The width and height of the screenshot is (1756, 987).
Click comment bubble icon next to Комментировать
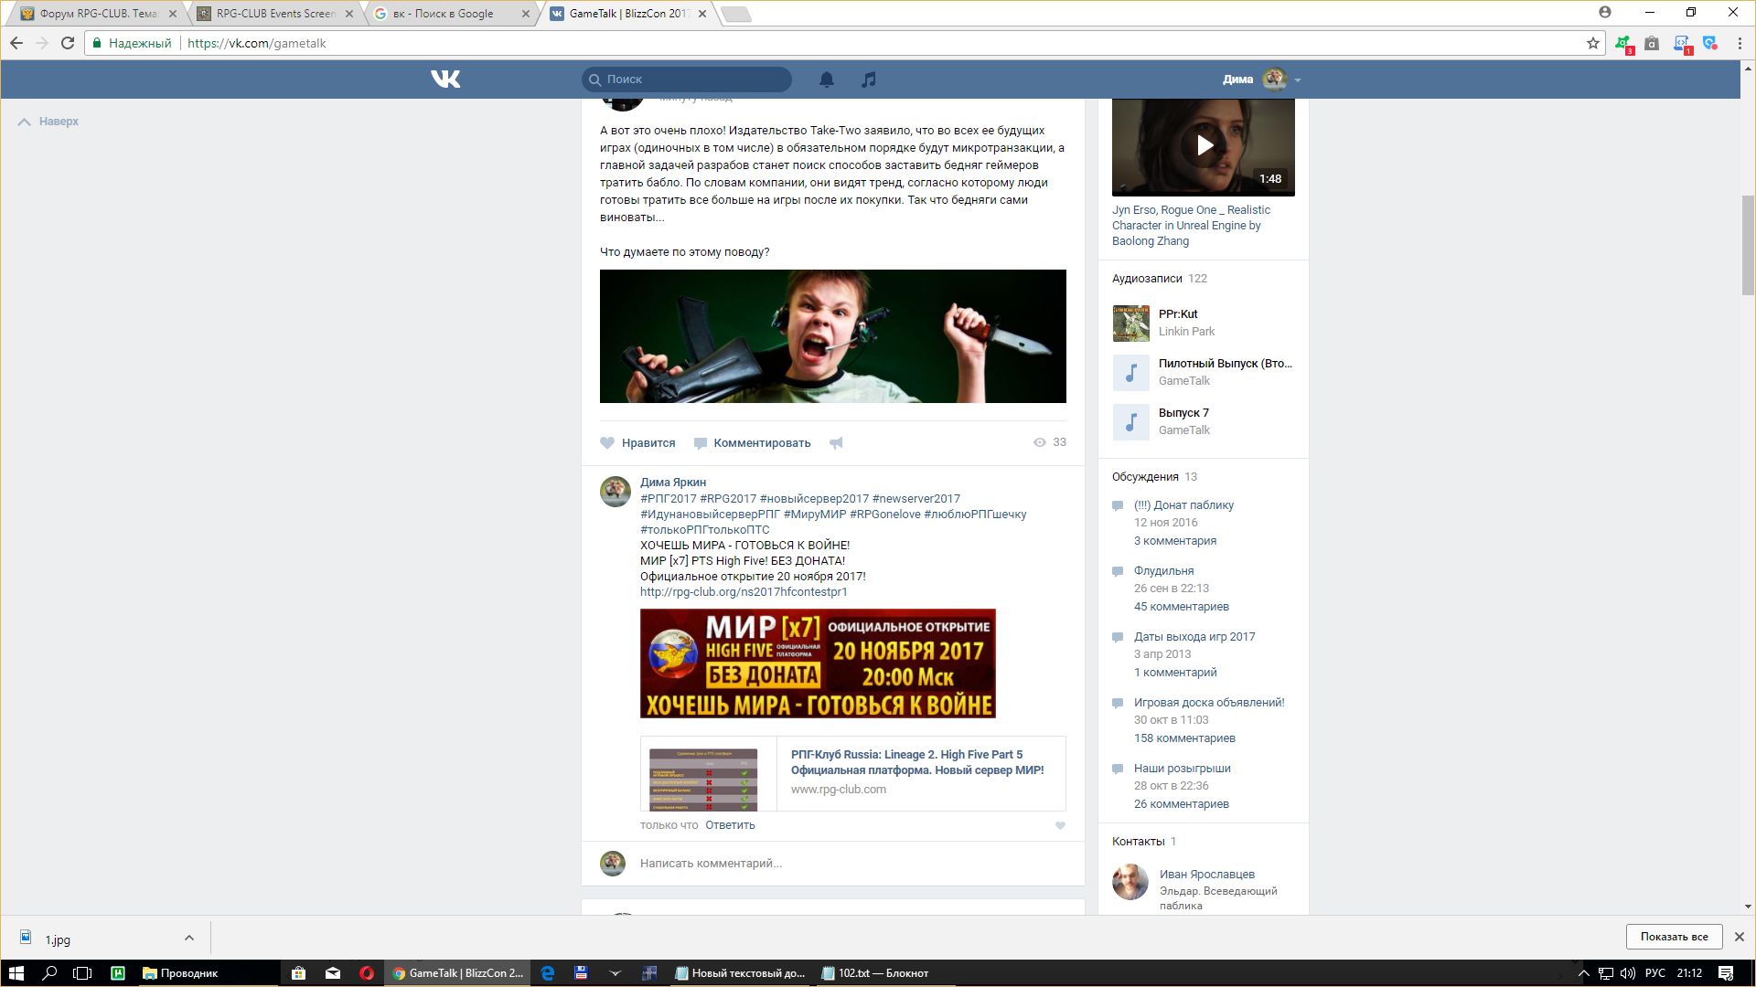701,443
